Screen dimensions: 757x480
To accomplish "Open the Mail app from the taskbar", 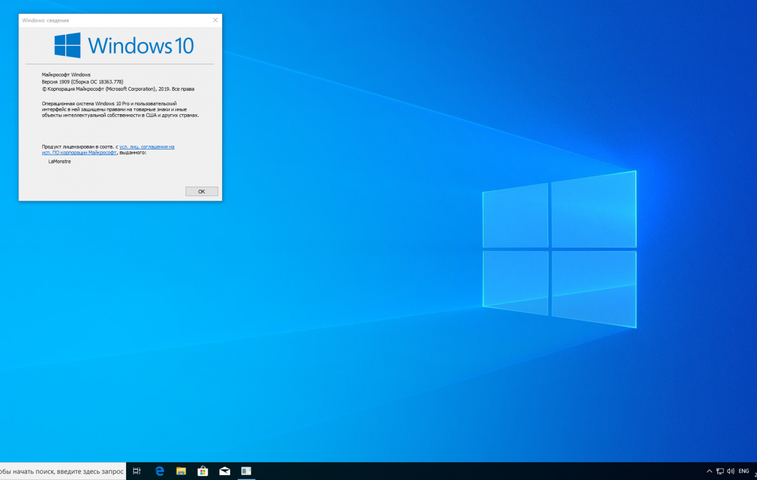I will pos(225,471).
